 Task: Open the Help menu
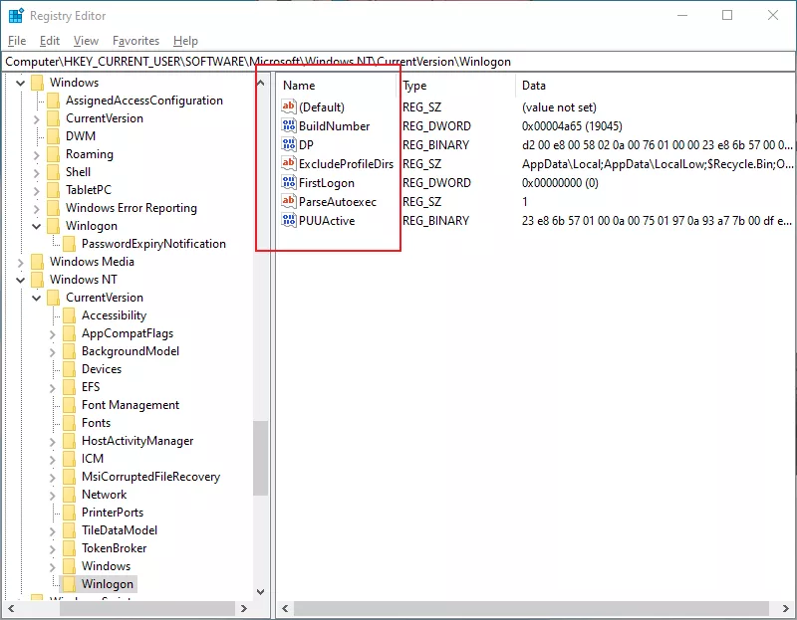coord(185,41)
